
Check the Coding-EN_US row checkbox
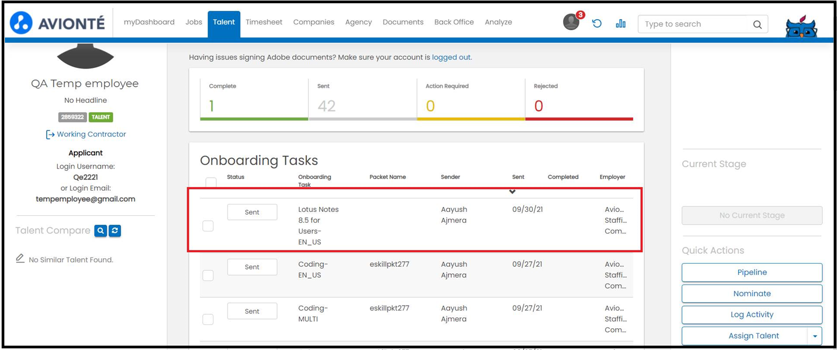(x=208, y=276)
